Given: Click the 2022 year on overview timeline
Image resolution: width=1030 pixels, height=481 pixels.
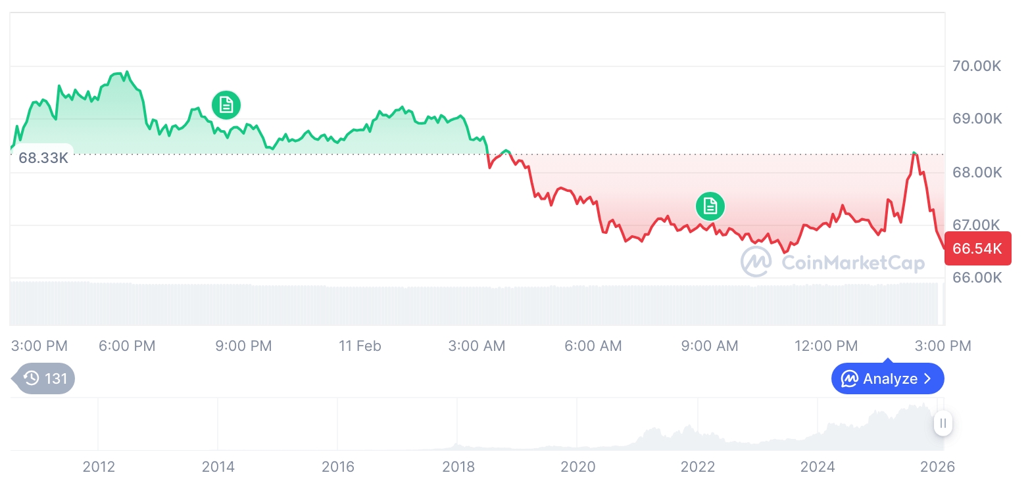Looking at the screenshot, I should (x=698, y=467).
